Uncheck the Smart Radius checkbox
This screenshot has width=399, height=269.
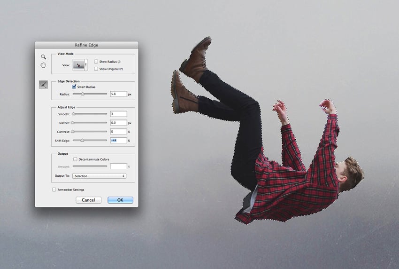point(74,87)
